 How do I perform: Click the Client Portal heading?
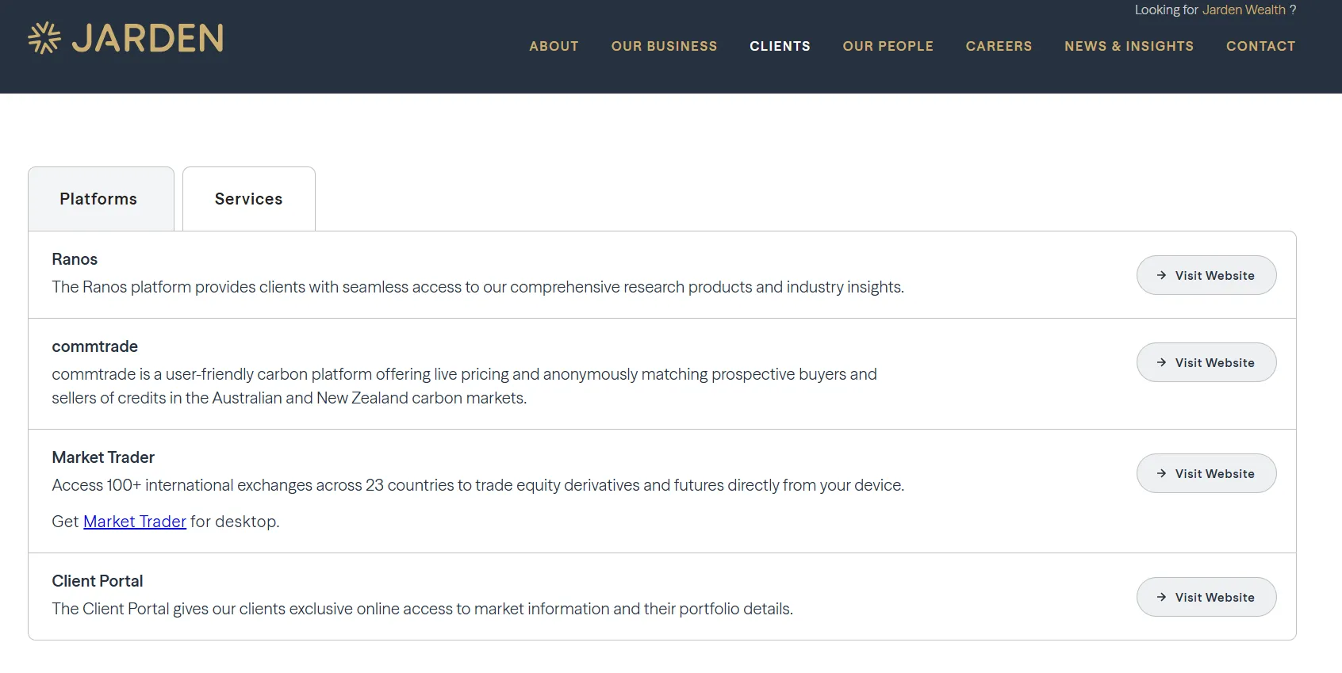(98, 581)
